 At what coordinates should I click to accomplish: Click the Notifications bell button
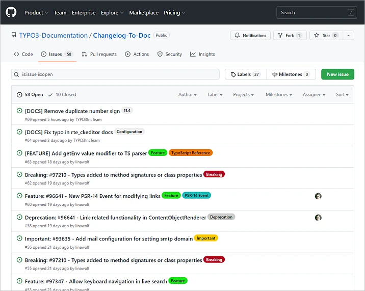[250, 36]
